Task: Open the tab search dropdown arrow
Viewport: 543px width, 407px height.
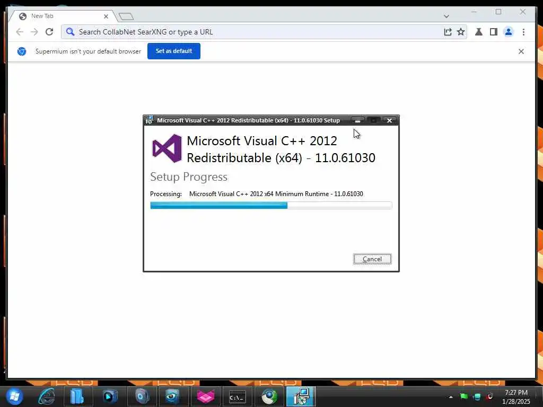Action: [446, 16]
